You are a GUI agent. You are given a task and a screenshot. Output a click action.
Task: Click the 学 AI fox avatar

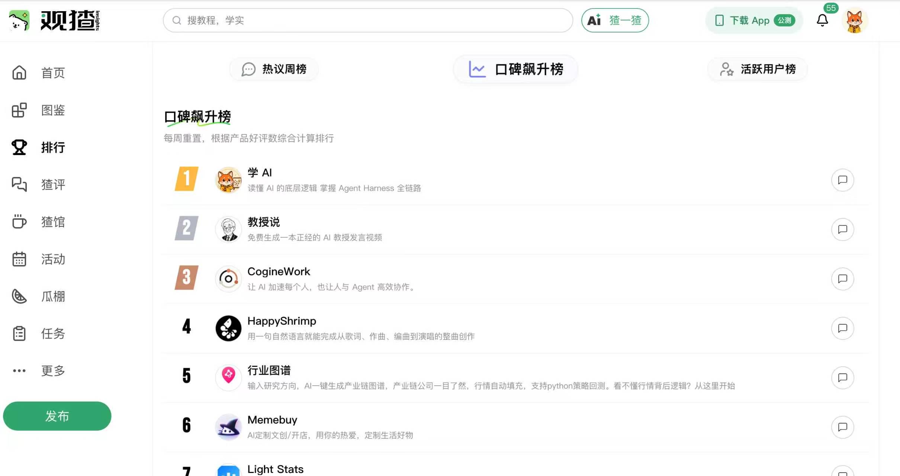228,180
